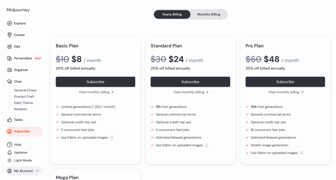Subscribe to the Standard Plan
The width and height of the screenshot is (336, 180).
(190, 82)
